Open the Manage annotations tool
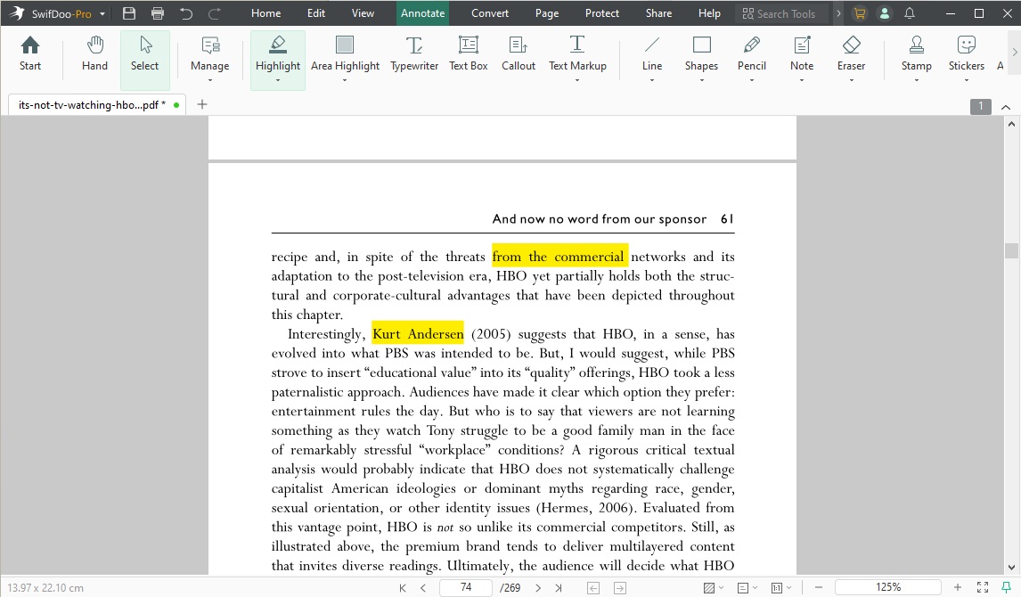This screenshot has height=597, width=1021. pyautogui.click(x=209, y=54)
